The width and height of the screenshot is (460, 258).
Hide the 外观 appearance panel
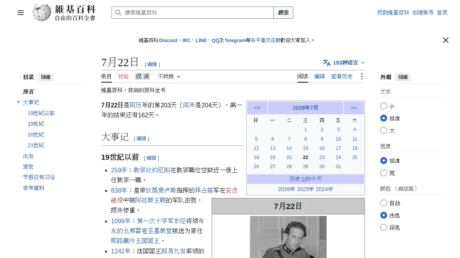[x=403, y=77]
